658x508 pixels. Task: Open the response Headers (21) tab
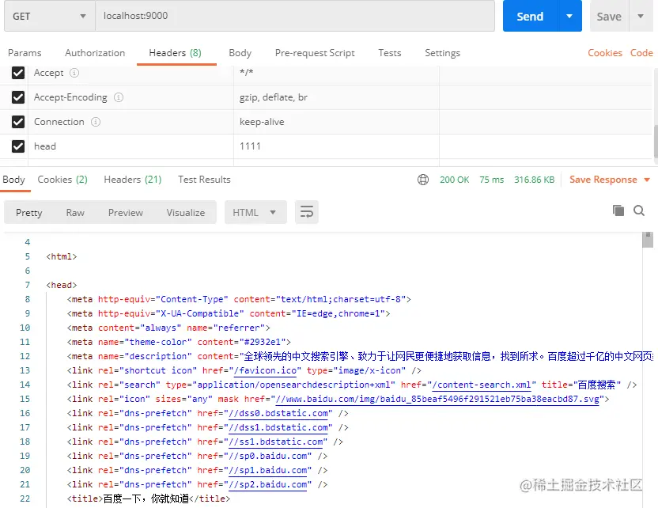coord(133,180)
